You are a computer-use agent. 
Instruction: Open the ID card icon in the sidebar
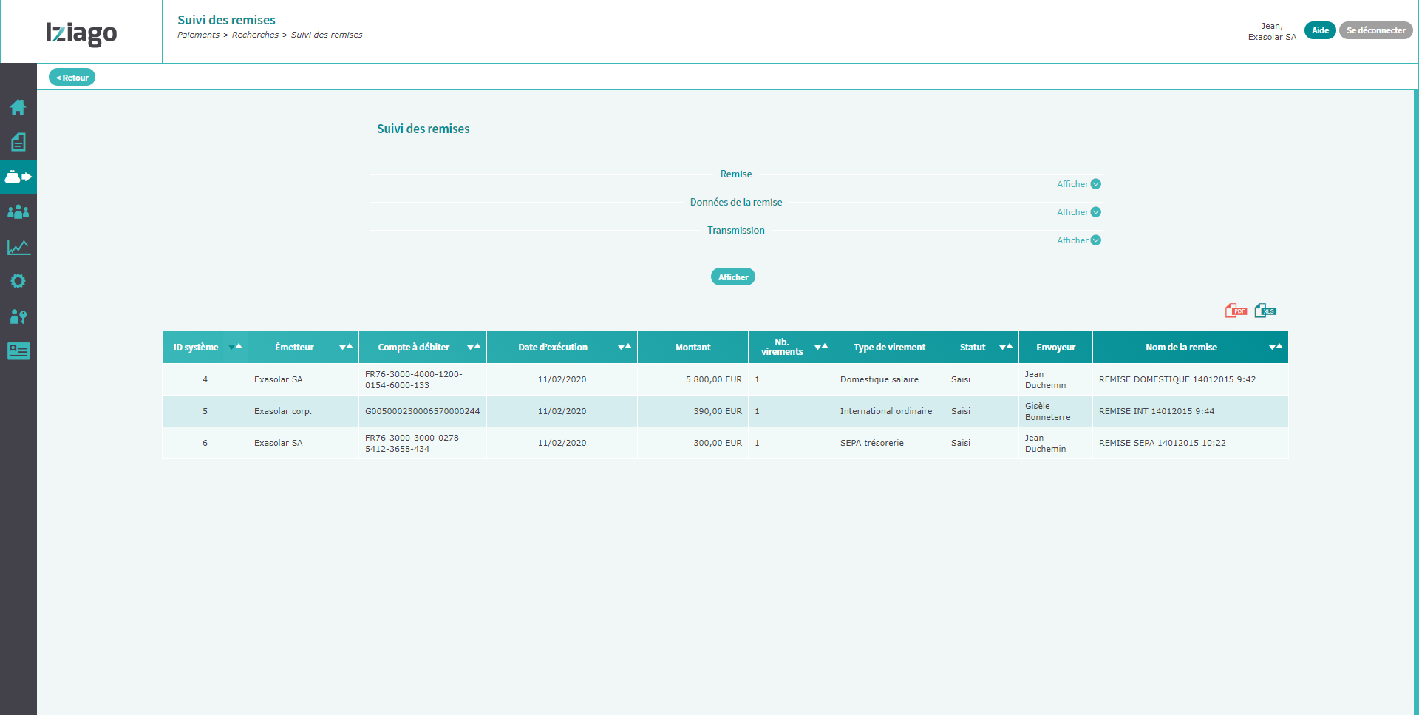coord(18,351)
